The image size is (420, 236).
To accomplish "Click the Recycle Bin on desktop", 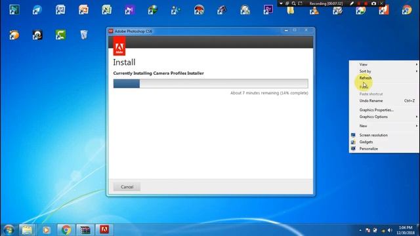I will [84, 35].
